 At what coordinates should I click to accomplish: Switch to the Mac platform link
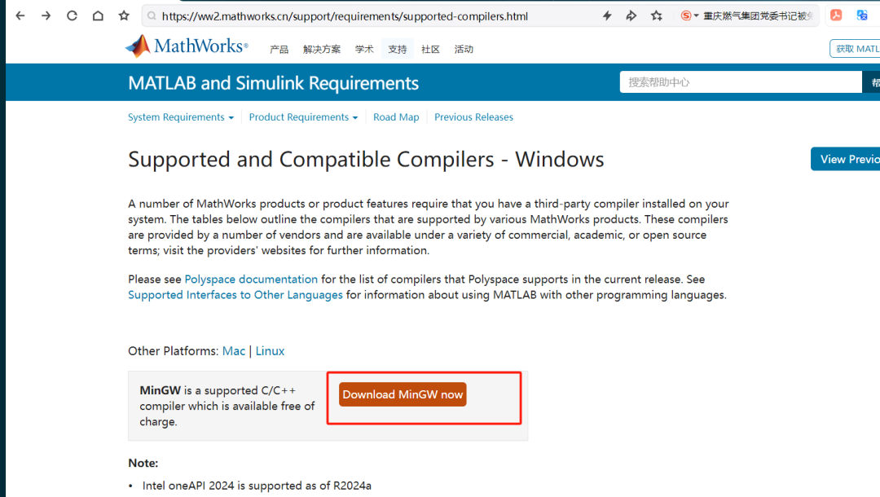click(x=234, y=351)
